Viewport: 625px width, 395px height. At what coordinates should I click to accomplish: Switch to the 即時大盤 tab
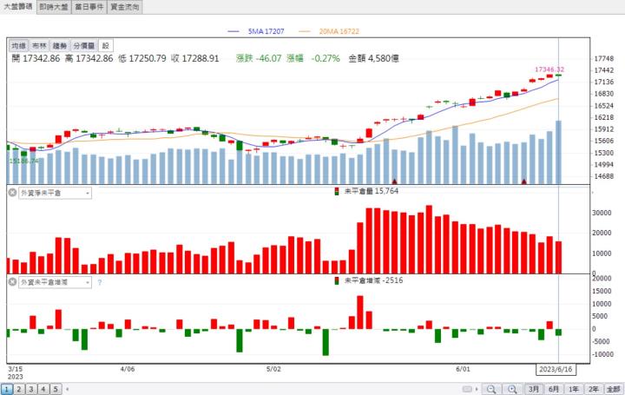coord(54,7)
